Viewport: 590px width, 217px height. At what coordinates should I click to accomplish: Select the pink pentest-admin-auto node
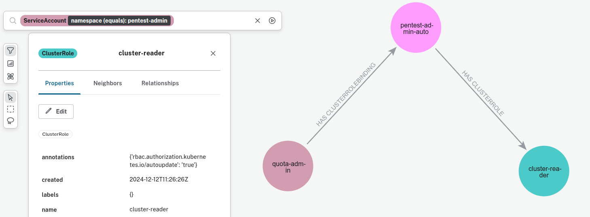click(415, 28)
